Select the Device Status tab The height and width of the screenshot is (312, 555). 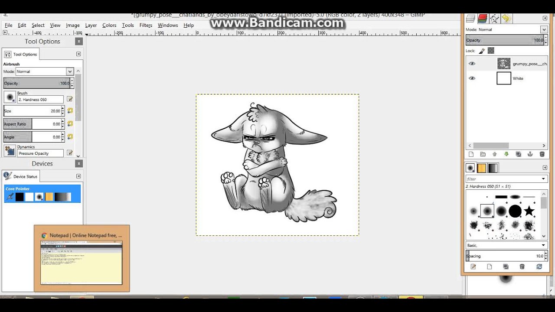[x=21, y=176]
